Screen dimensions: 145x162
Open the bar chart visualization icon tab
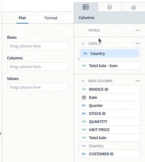(x=133, y=7)
